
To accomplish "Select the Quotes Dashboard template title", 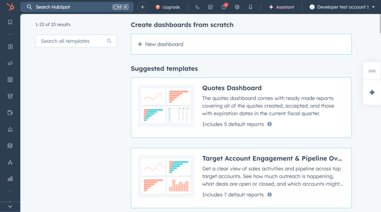I will point(232,88).
